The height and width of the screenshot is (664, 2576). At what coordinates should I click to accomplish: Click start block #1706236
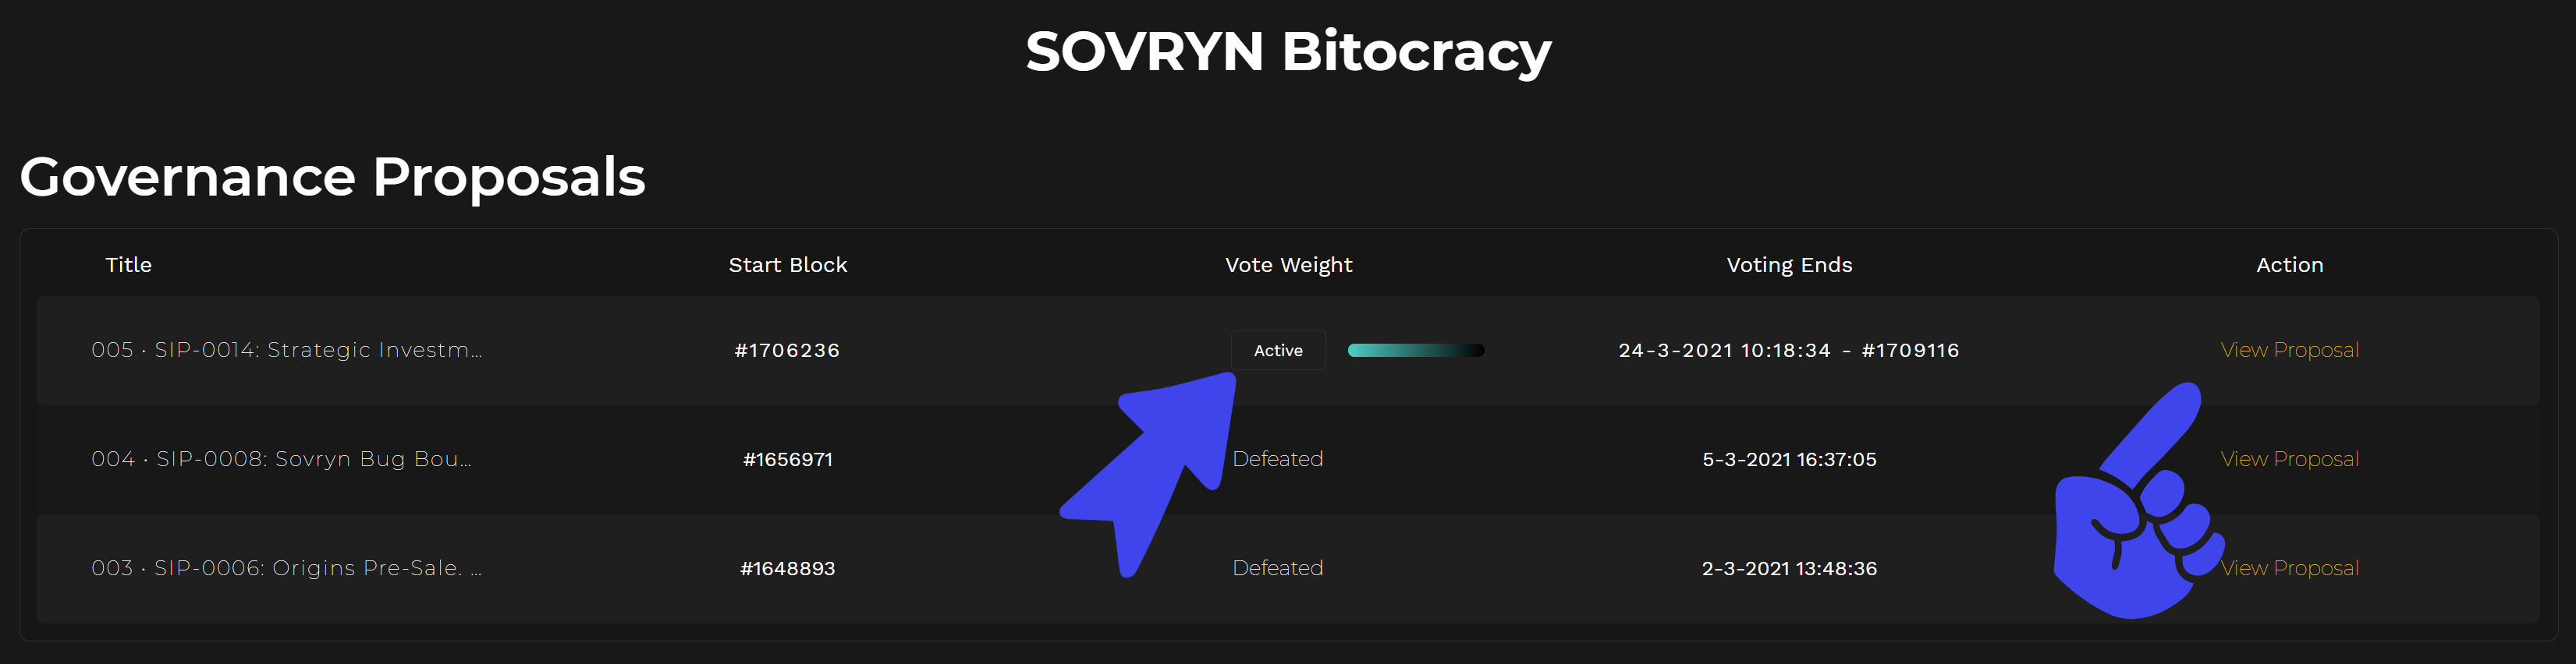click(x=787, y=351)
